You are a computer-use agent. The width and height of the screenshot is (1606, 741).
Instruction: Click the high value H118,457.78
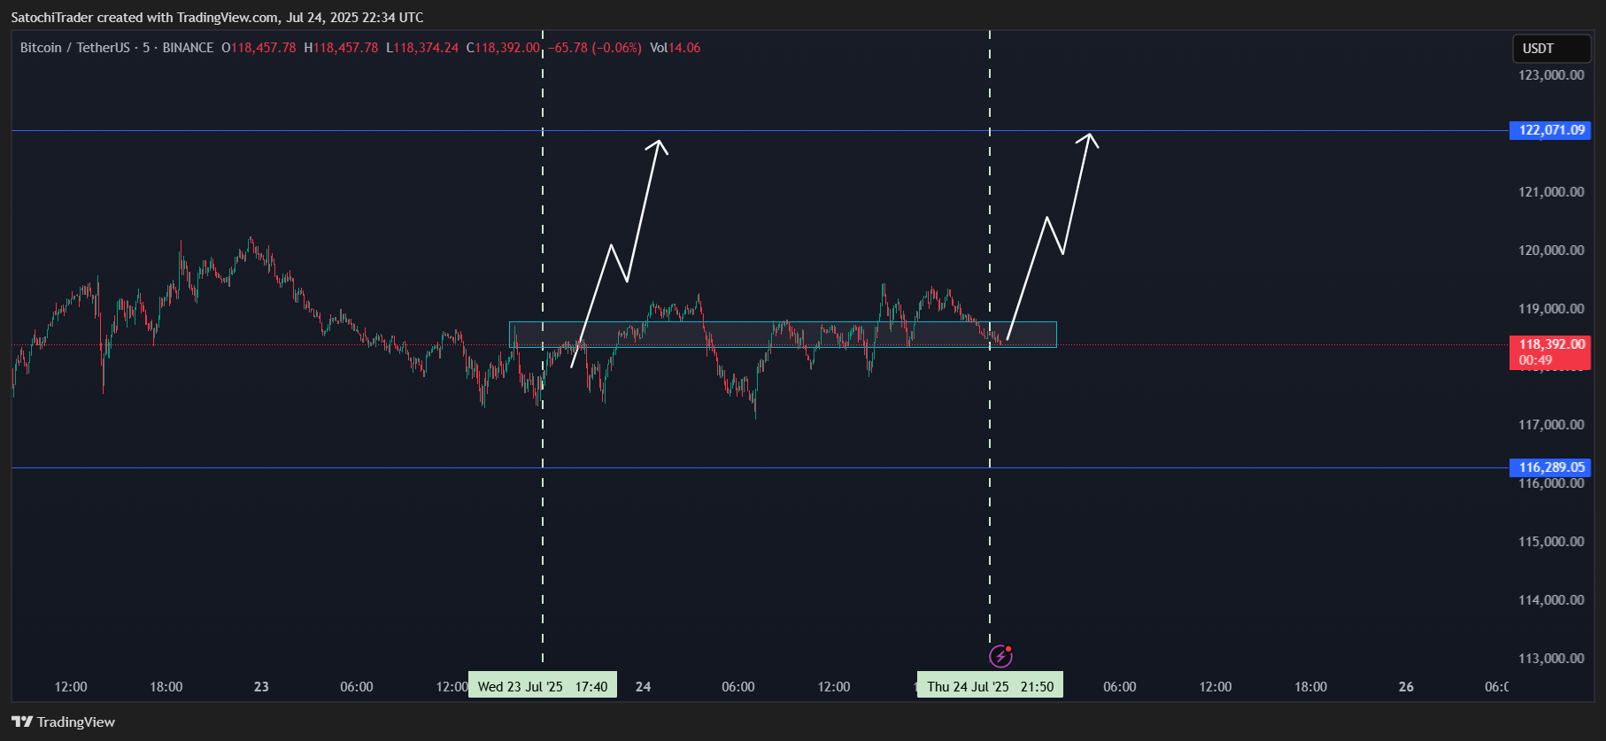pos(341,48)
